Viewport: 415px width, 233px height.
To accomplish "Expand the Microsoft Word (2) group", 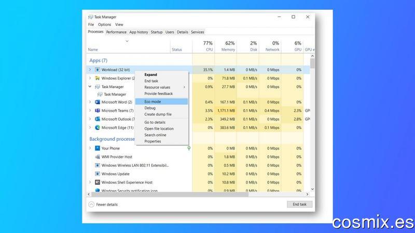I will coord(90,102).
